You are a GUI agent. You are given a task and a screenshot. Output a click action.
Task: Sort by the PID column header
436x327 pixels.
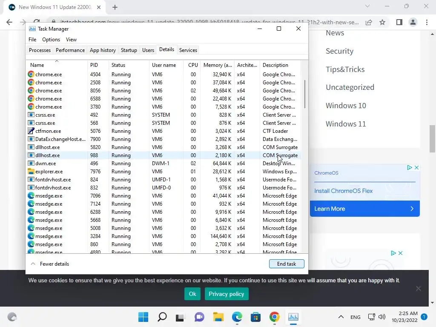98,65
